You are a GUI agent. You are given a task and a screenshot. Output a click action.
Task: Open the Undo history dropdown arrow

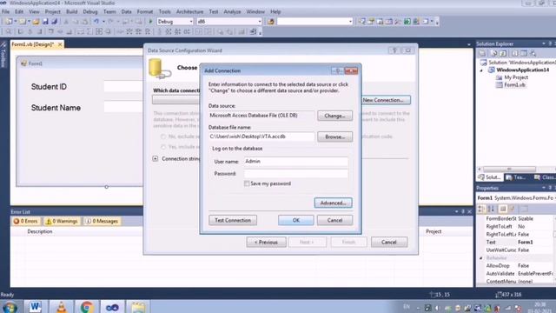coord(103,22)
